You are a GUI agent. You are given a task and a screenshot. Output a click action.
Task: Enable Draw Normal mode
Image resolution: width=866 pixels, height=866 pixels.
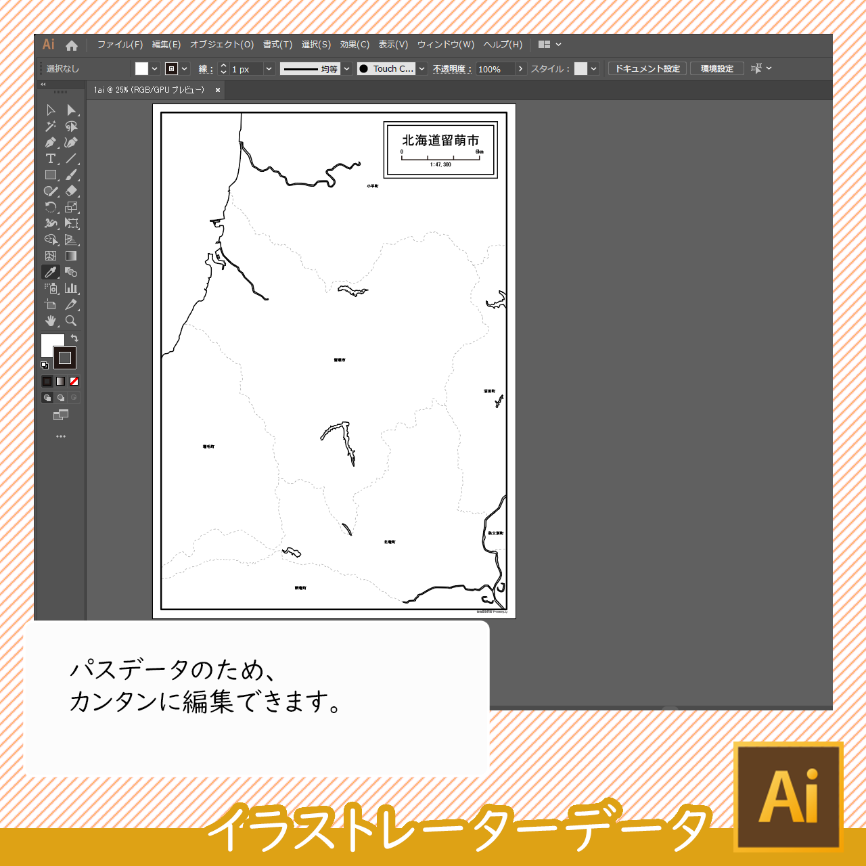pos(47,398)
